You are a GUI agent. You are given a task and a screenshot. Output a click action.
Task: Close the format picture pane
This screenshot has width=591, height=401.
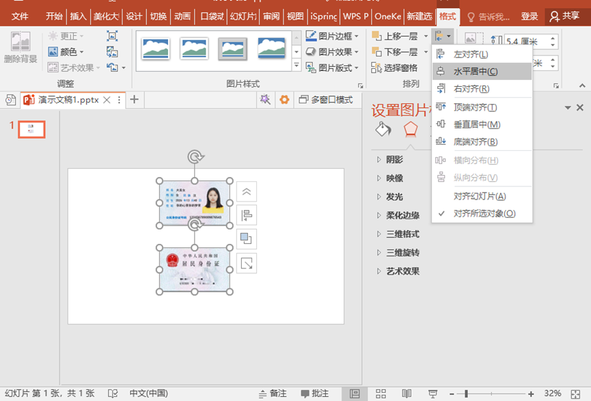[x=579, y=108]
